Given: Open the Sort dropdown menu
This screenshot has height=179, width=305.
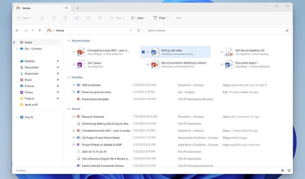Looking at the screenshot, I should [117, 18].
